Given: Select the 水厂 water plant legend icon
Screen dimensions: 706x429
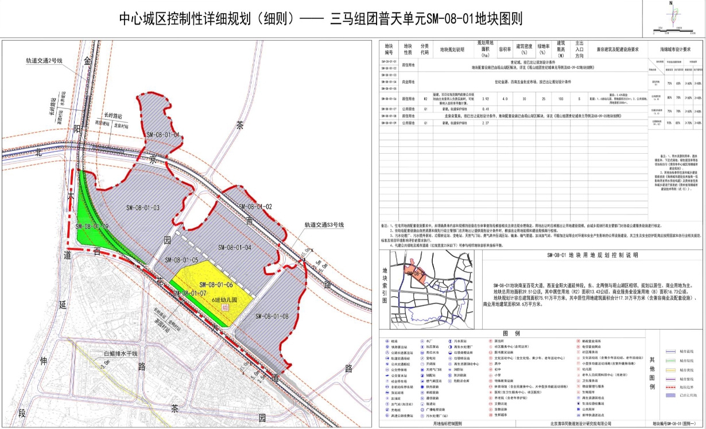Looking at the screenshot, I should (421, 341).
